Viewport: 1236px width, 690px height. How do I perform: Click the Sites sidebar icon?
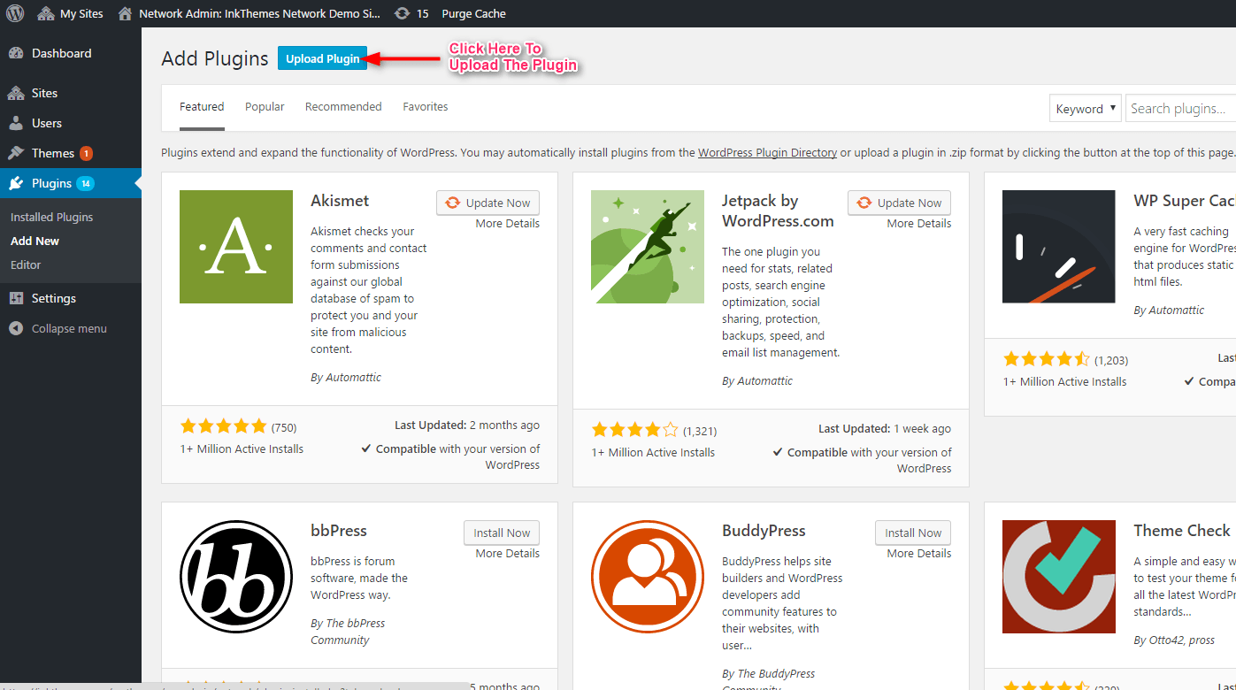click(x=16, y=93)
